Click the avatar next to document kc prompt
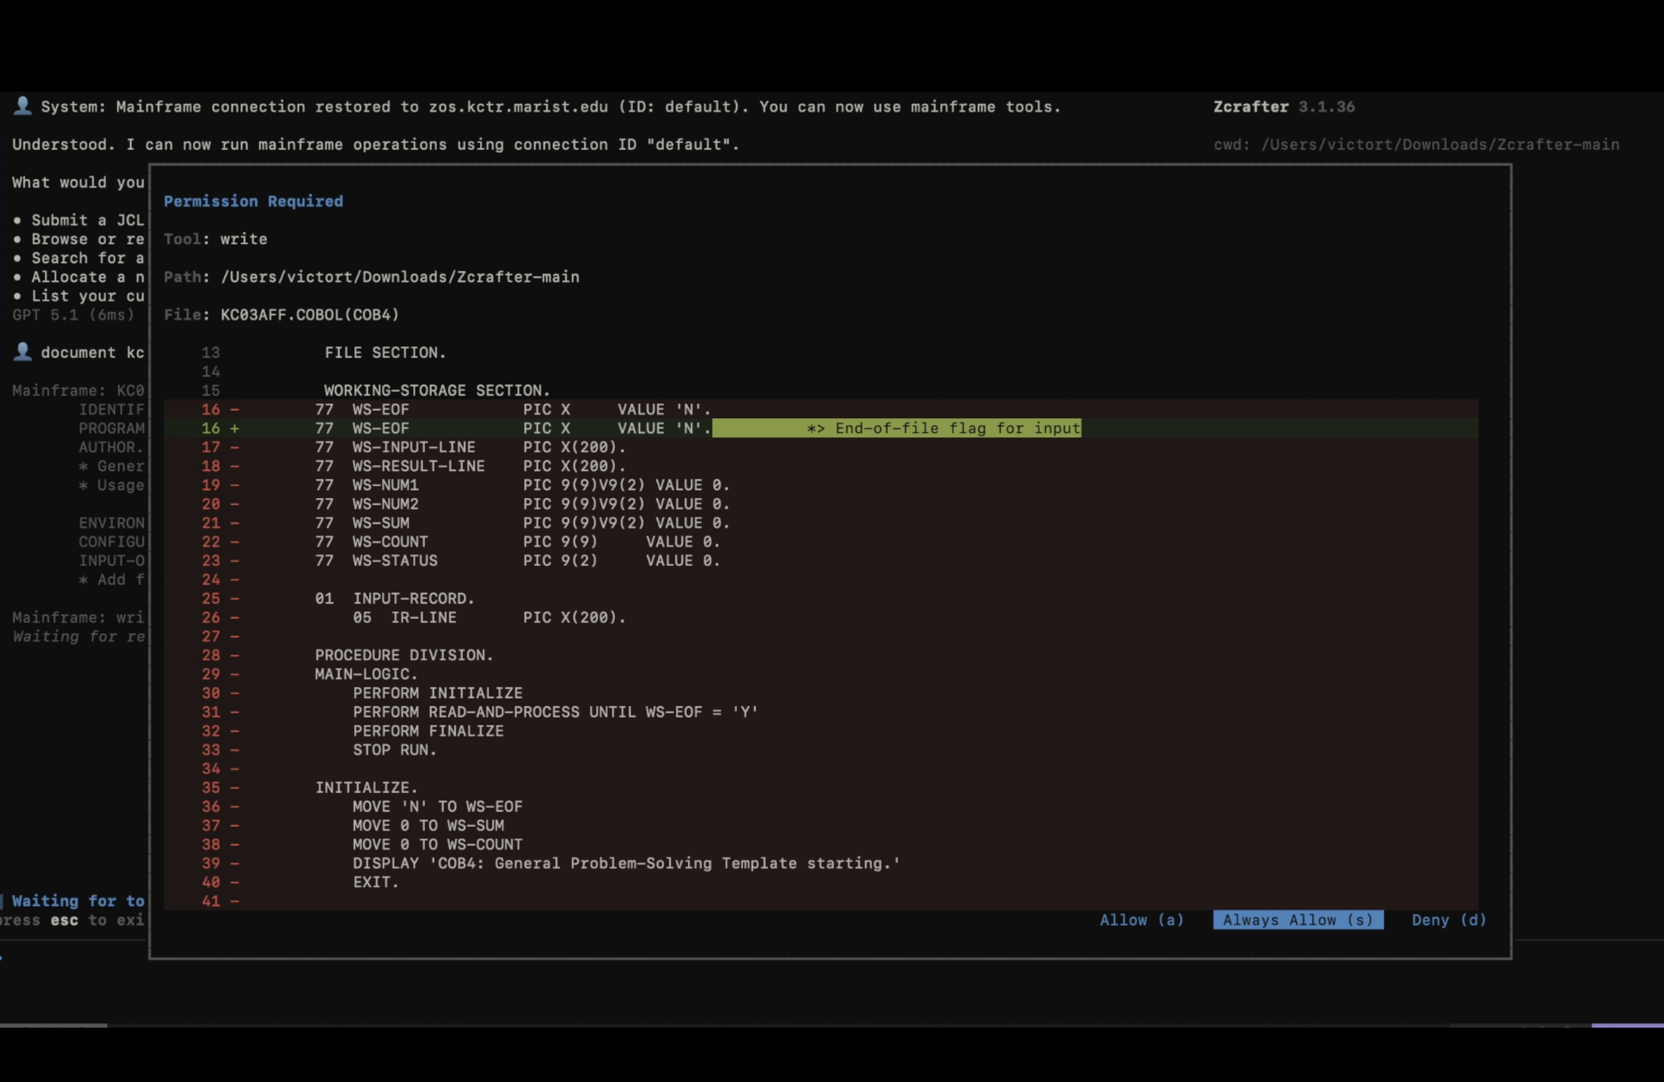This screenshot has height=1082, width=1664. pos(23,351)
